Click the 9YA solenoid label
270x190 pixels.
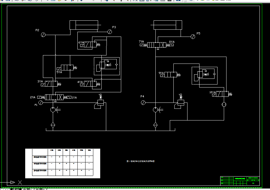coord(161,73)
